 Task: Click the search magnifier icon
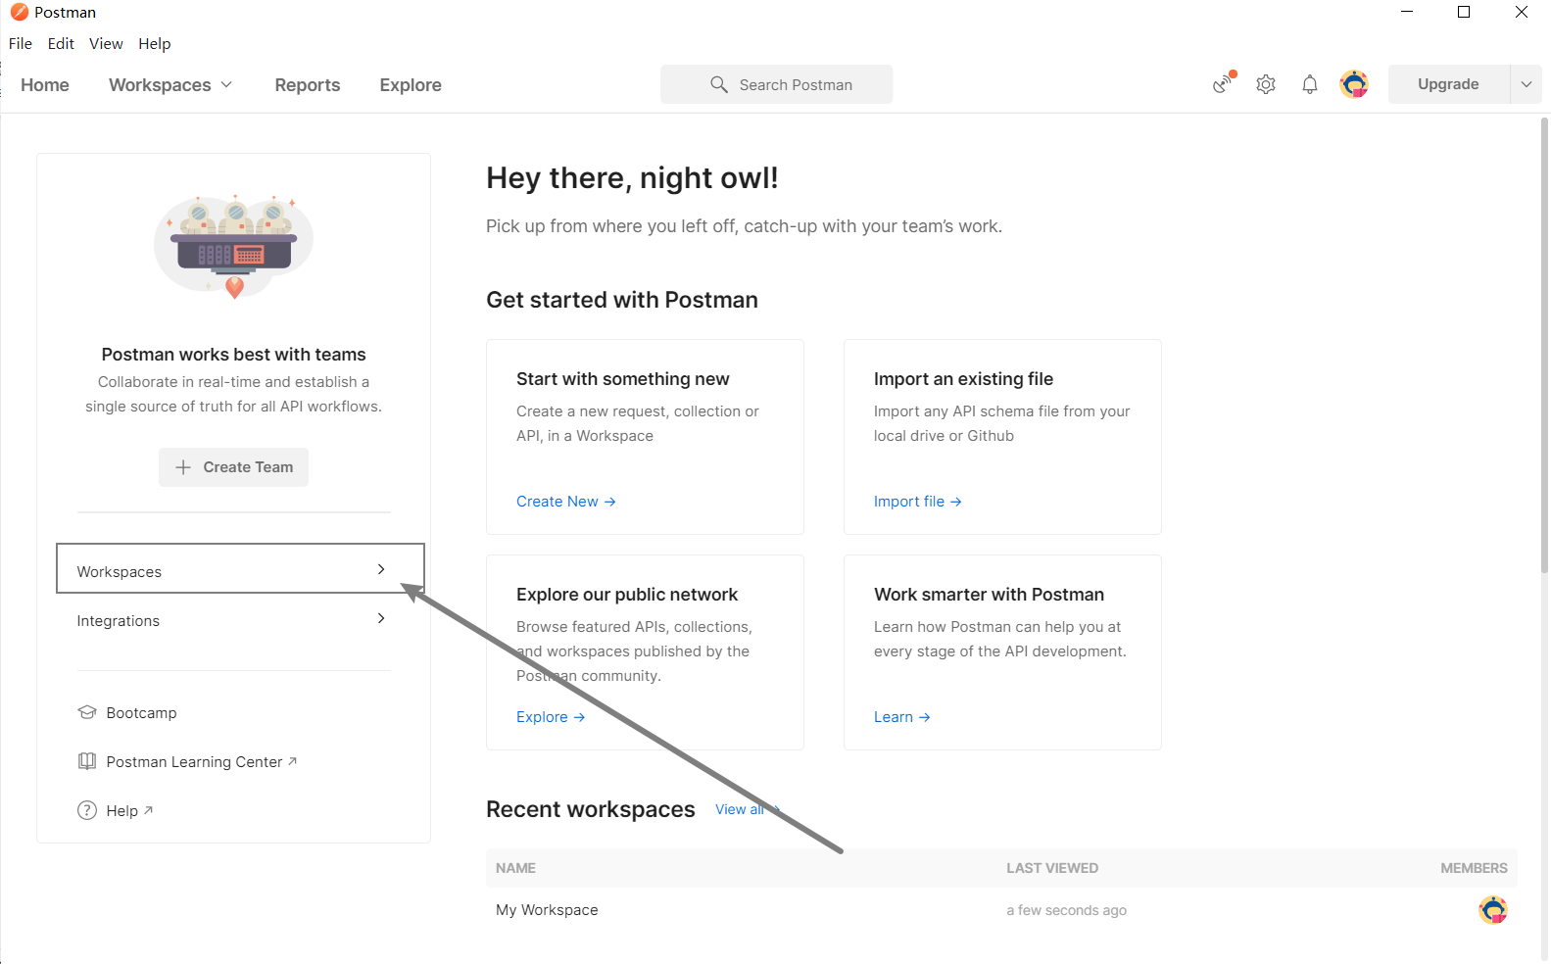719,85
